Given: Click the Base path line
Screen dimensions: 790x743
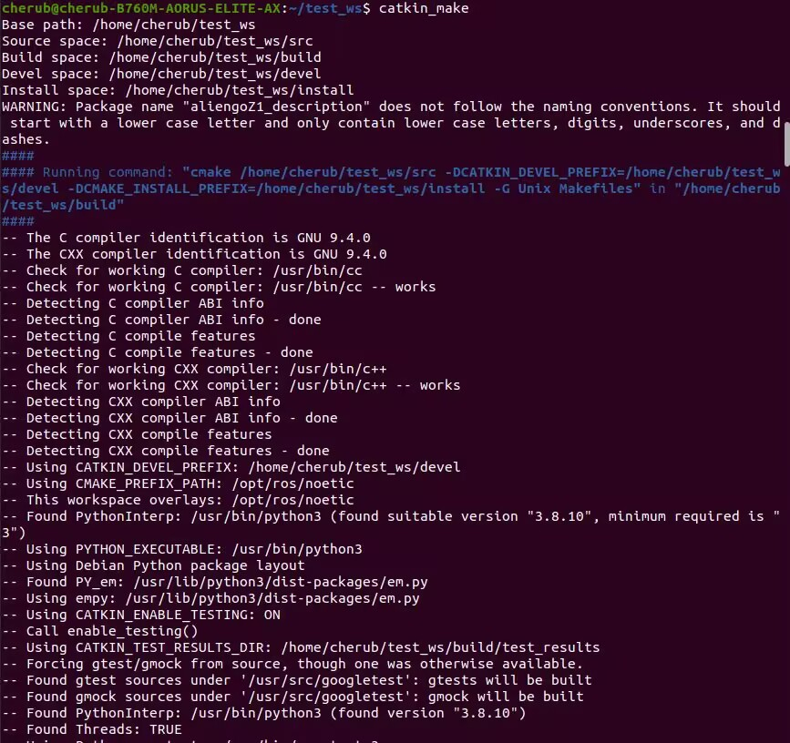Looking at the screenshot, I should point(128,25).
